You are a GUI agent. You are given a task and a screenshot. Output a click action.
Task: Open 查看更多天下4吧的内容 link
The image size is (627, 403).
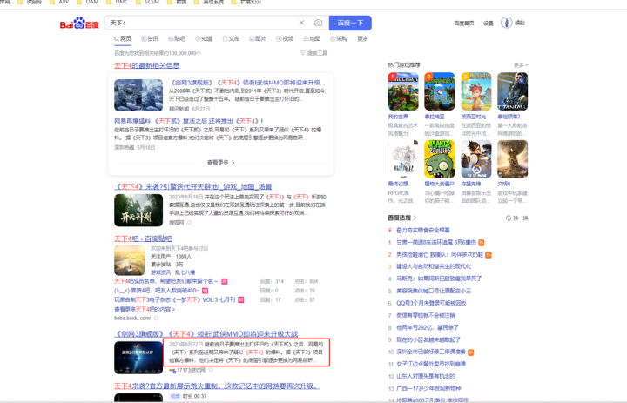coord(145,309)
